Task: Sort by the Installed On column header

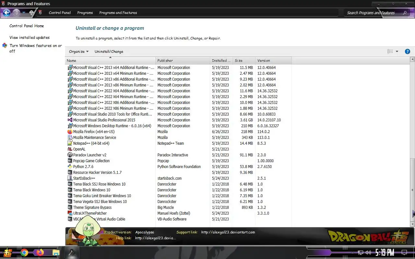Action: (221, 61)
